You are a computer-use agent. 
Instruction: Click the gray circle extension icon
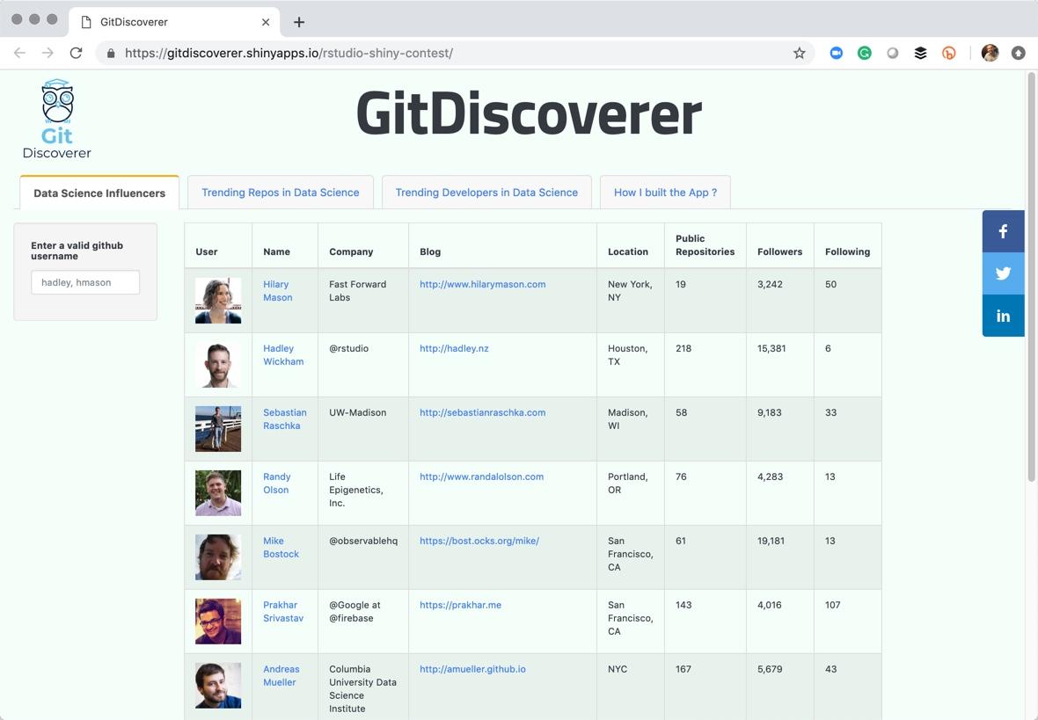892,53
